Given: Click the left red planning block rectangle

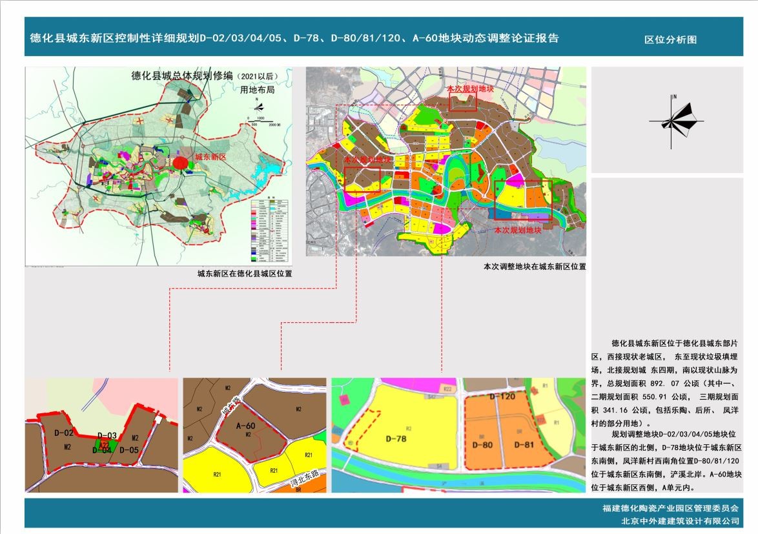Looking at the screenshot, I should pos(362,179).
